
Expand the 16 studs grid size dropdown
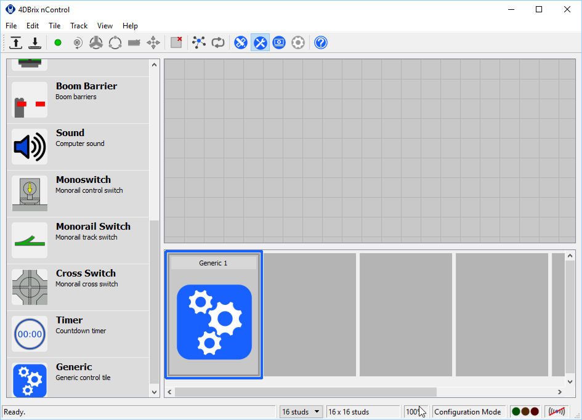301,411
